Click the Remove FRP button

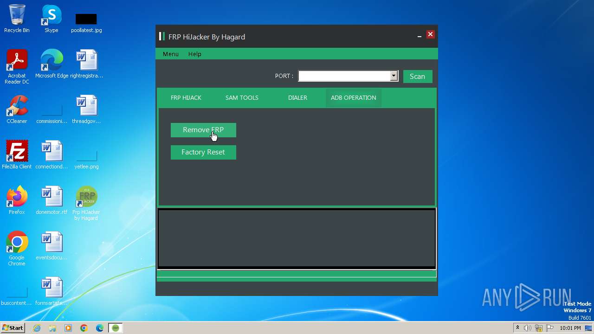pyautogui.click(x=203, y=130)
